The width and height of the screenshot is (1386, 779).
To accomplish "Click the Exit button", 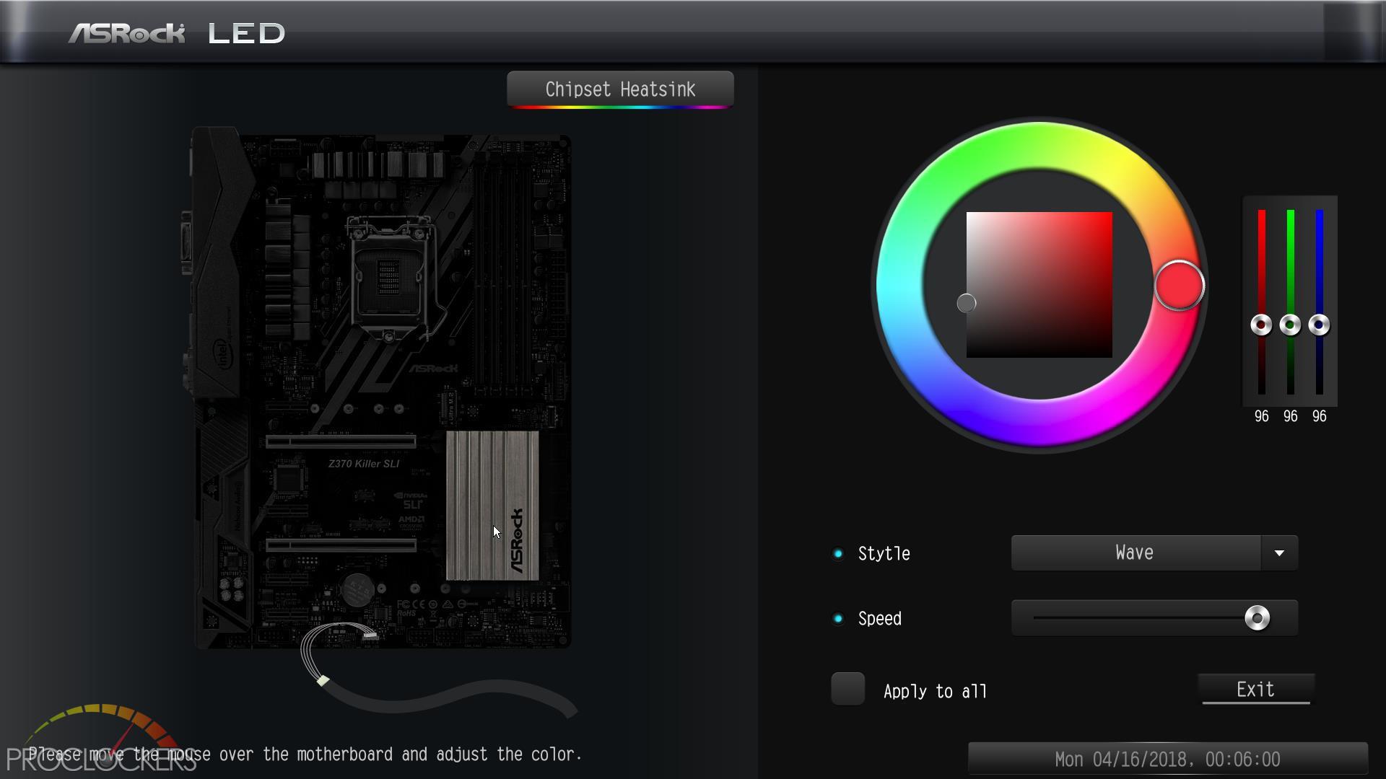I will tap(1255, 690).
